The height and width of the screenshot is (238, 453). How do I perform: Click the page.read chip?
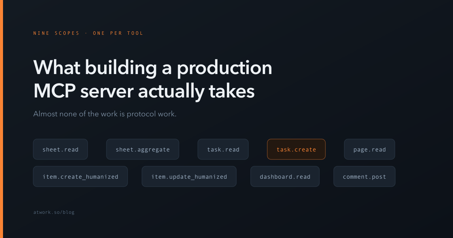tap(370, 149)
